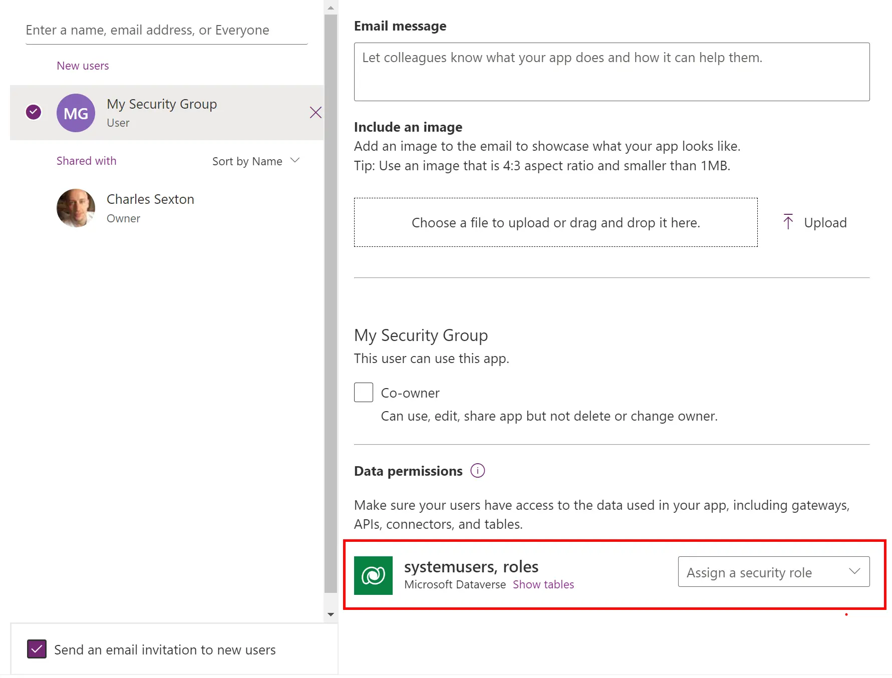Screen dimensions: 892x678
Task: Click Charles Sexton's profile photo
Action: 76,208
